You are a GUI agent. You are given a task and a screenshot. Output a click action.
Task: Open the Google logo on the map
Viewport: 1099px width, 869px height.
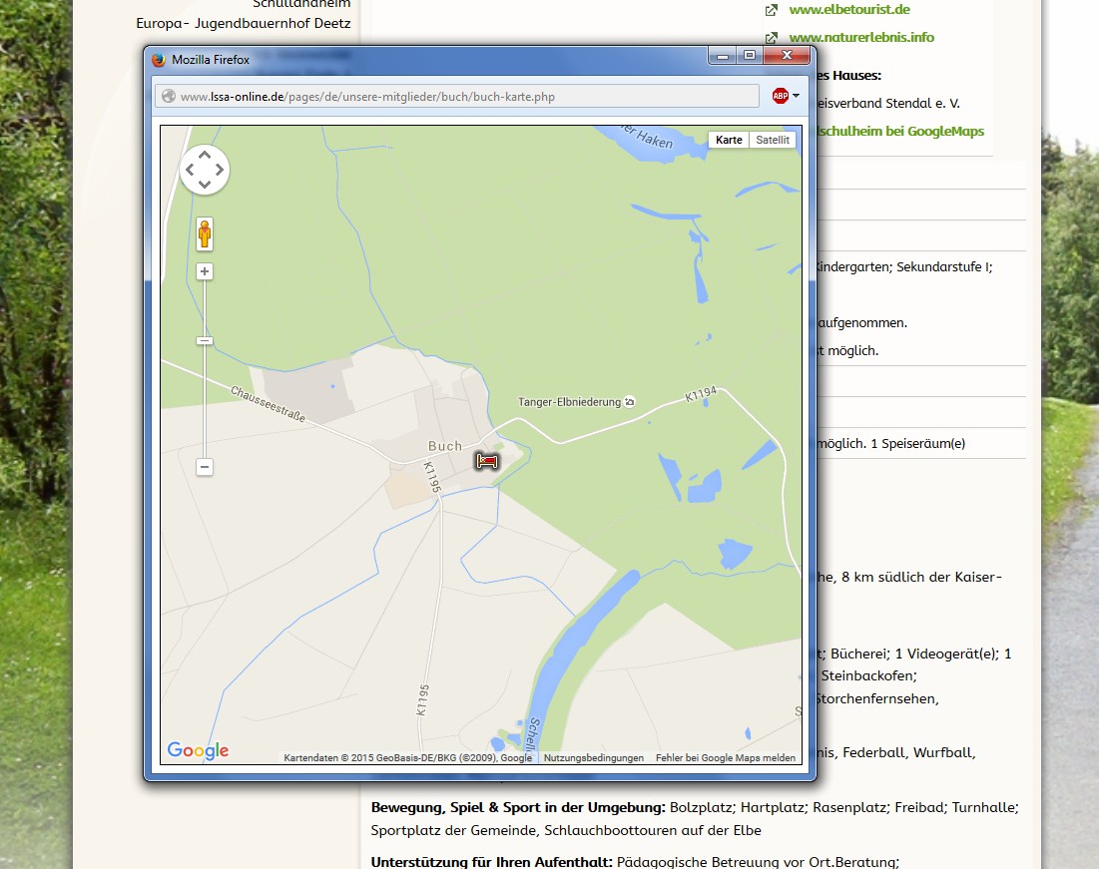pyautogui.click(x=198, y=750)
